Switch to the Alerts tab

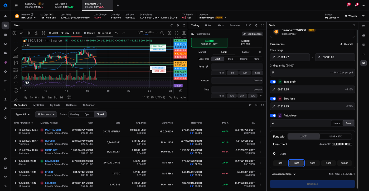pyautogui.click(x=220, y=25)
